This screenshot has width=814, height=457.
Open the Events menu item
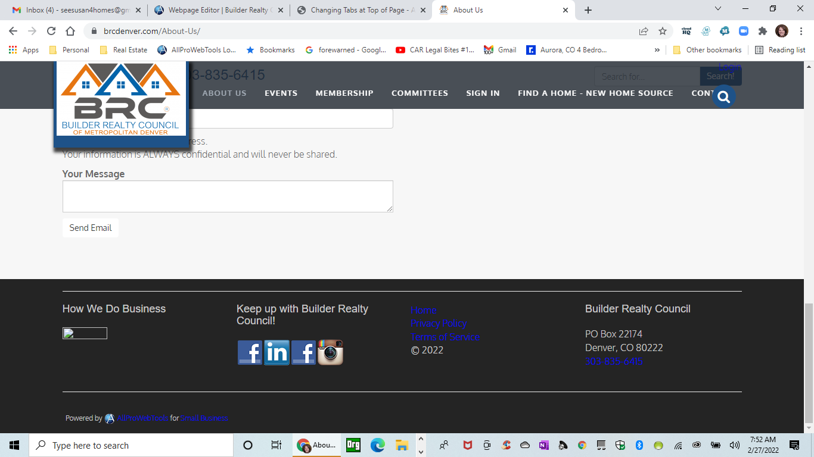pyautogui.click(x=281, y=93)
